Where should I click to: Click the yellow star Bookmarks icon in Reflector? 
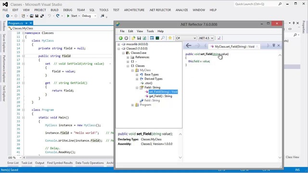point(170,38)
